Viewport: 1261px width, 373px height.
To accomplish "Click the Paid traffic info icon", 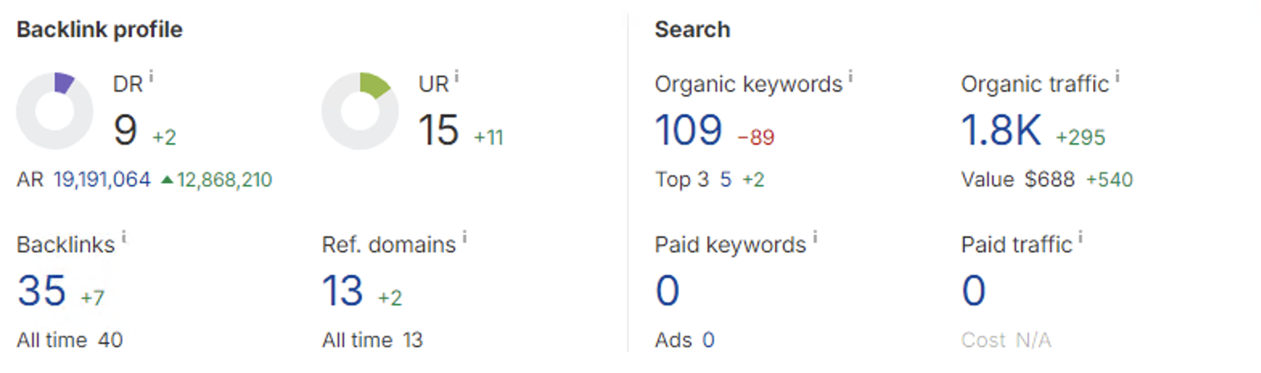I will pyautogui.click(x=1081, y=236).
